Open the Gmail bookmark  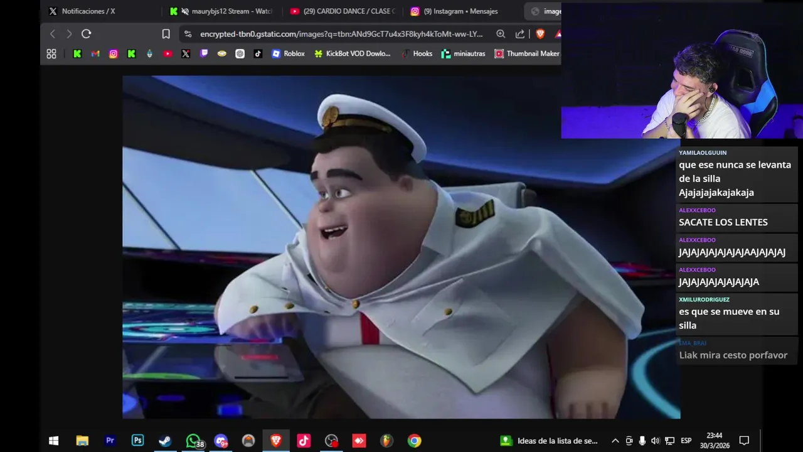coord(95,54)
